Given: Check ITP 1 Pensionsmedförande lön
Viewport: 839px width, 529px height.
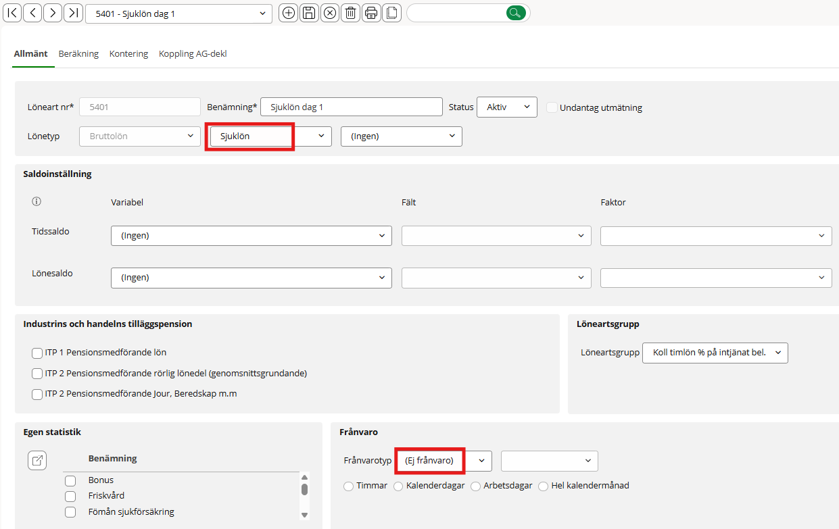Looking at the screenshot, I should point(37,353).
